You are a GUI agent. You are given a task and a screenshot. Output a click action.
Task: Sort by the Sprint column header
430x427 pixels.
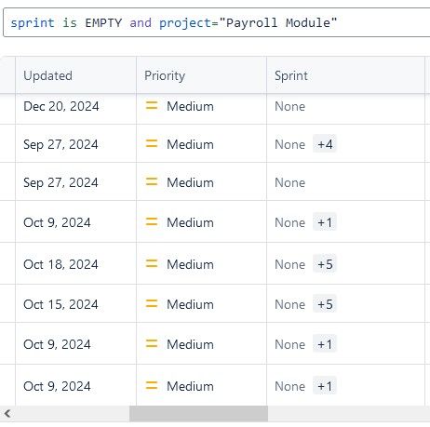point(291,75)
